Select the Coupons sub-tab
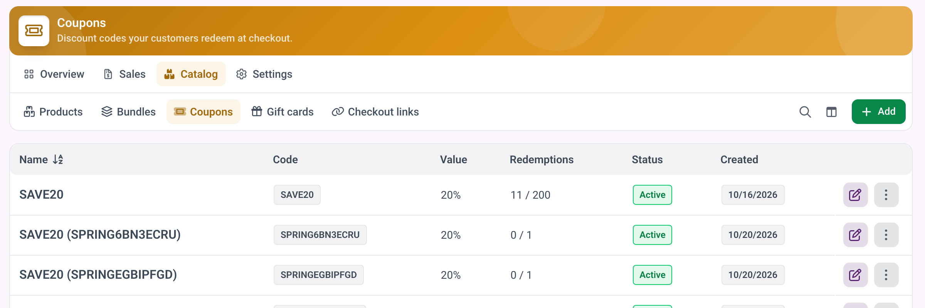 pyautogui.click(x=203, y=112)
